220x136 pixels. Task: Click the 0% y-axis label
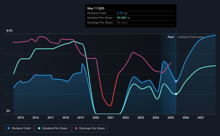point(8,111)
